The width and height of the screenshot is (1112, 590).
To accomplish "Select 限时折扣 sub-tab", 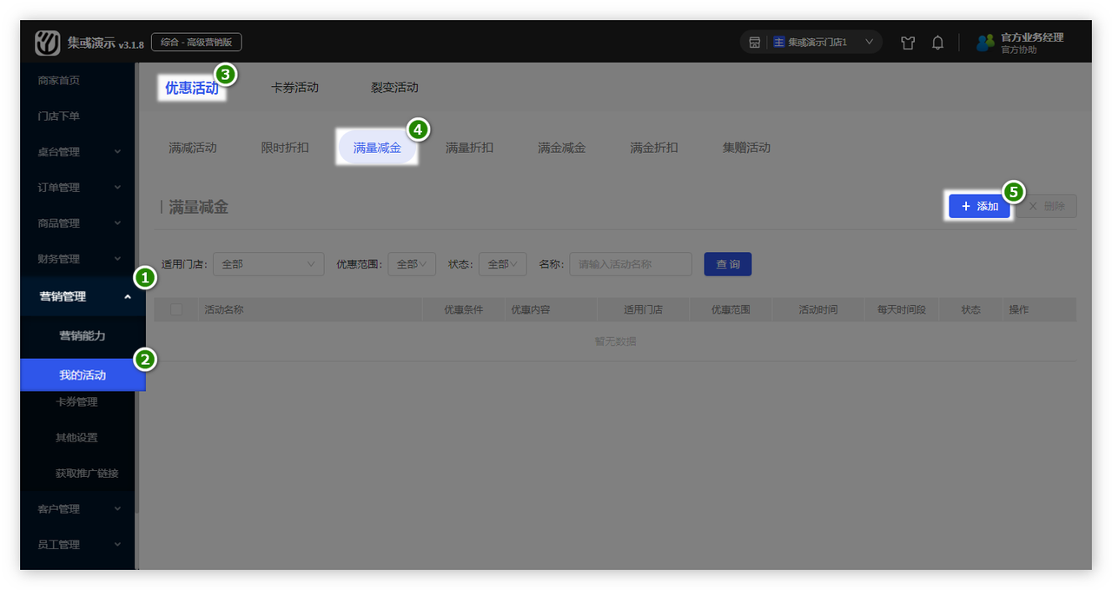I will 285,148.
